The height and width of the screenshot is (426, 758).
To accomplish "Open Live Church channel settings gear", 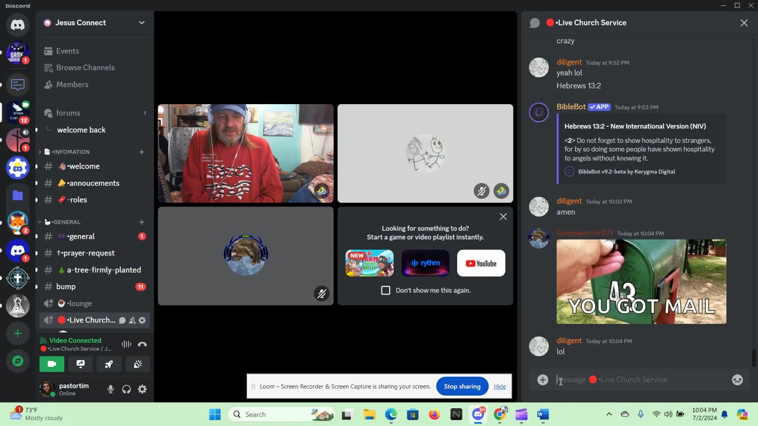I will [142, 320].
